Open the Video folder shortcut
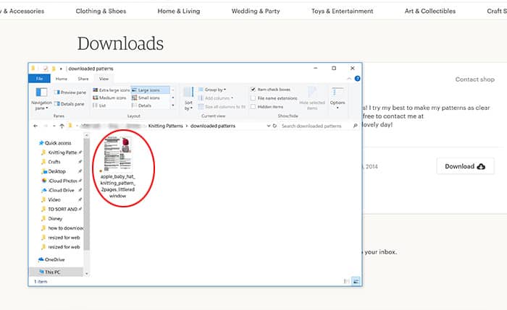Viewport: 507px width, 310px height. click(51, 199)
